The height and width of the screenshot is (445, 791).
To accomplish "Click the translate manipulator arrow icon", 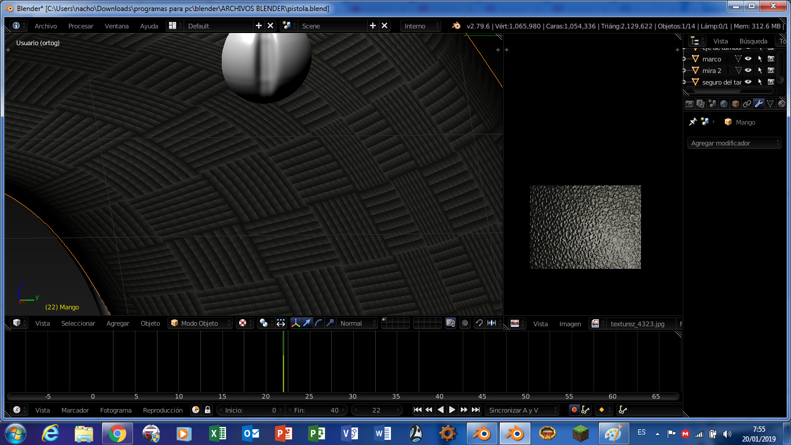I will tap(307, 323).
